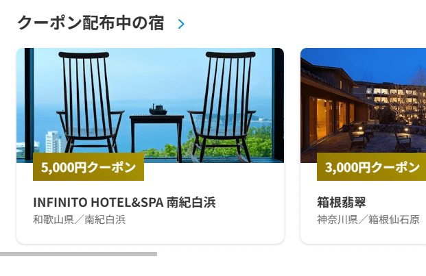Click the 和歌山県／南紀白浜 location text
Screen dimensions: 426x276
coord(80,220)
